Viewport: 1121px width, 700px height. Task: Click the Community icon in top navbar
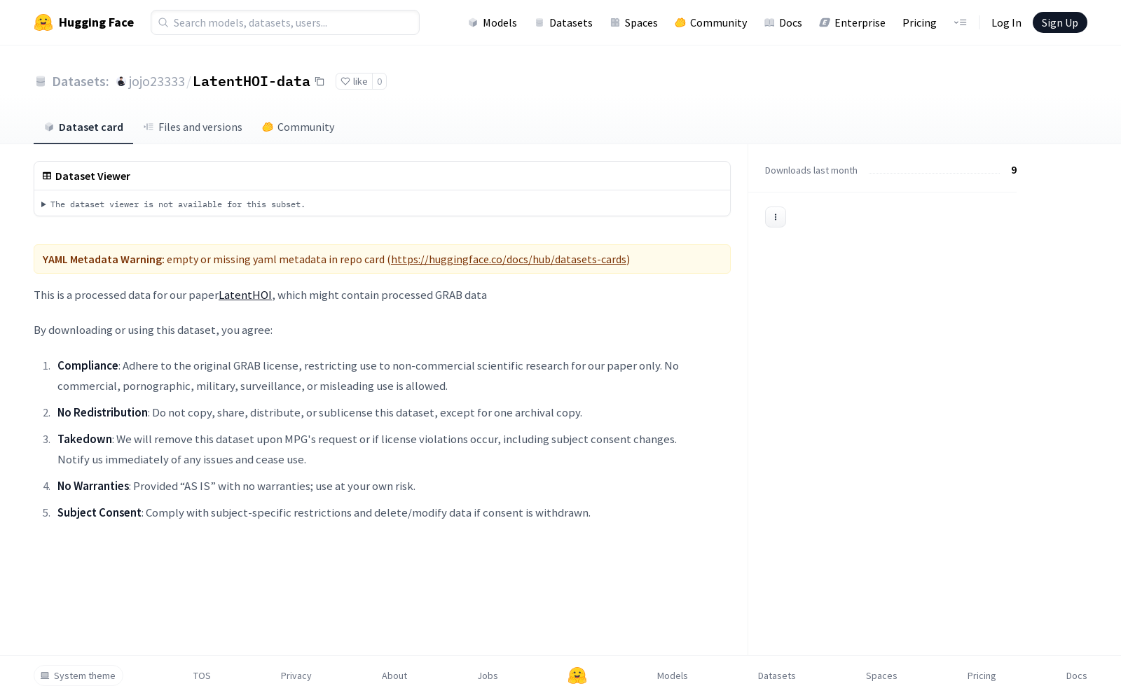coord(680,22)
